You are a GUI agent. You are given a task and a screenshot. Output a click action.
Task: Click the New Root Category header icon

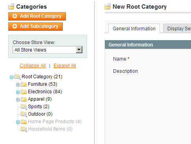108,6
